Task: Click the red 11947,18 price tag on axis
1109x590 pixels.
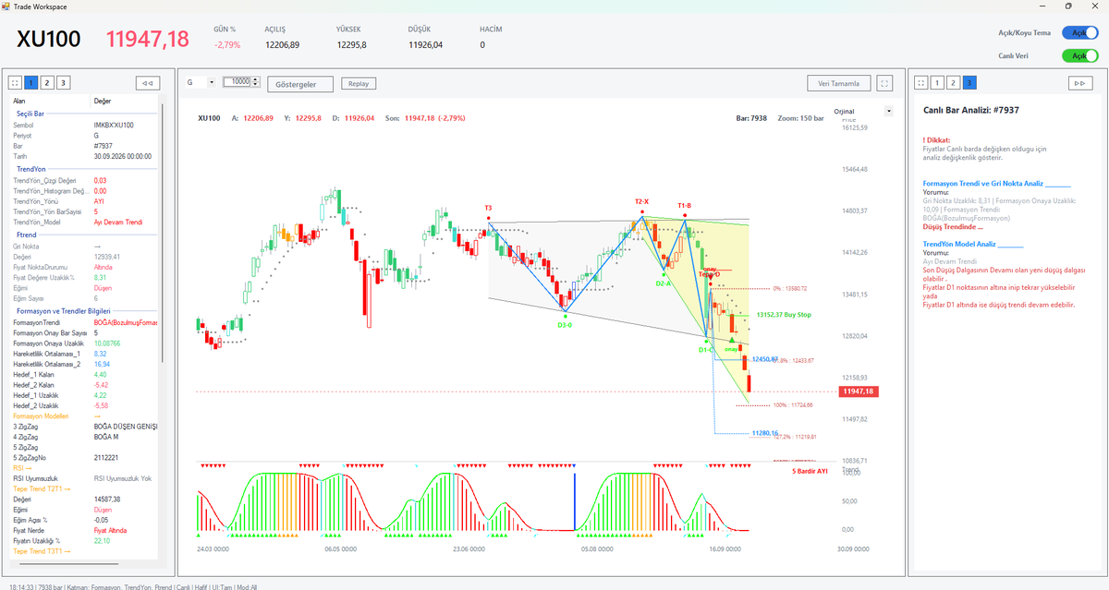Action: [x=859, y=391]
